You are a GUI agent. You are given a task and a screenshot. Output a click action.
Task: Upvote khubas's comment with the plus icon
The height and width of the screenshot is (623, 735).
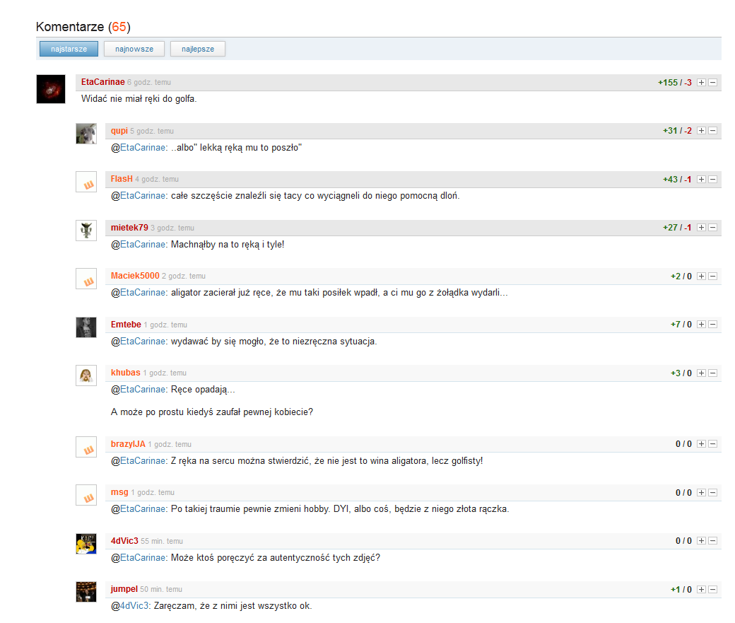click(700, 373)
